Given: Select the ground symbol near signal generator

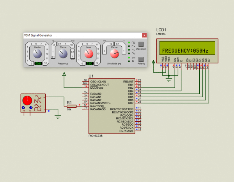Looking at the screenshot, I should coord(58,116).
